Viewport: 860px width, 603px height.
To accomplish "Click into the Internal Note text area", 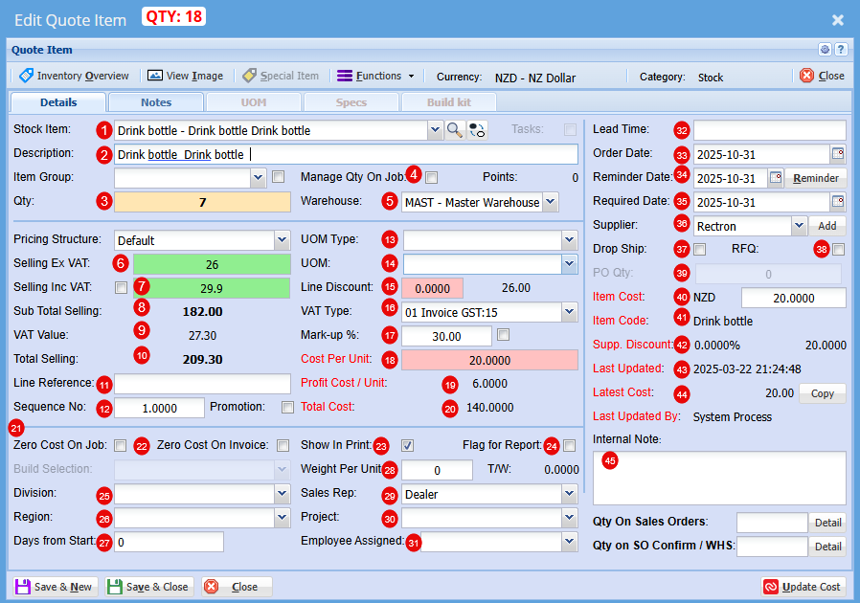I will pyautogui.click(x=719, y=479).
